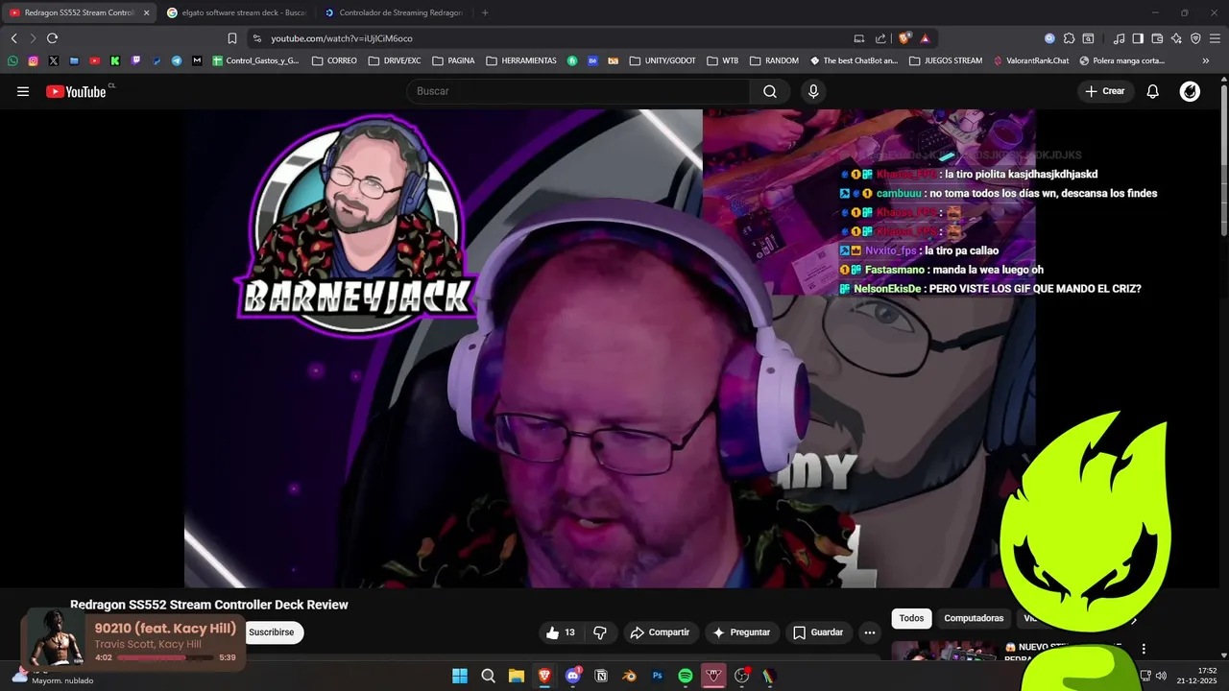Click the video player area

click(610, 348)
